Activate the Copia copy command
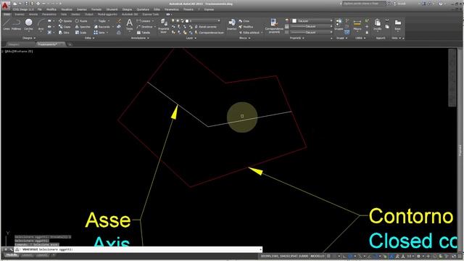Image resolution: width=464 pixels, height=261 pixels. [x=65, y=27]
